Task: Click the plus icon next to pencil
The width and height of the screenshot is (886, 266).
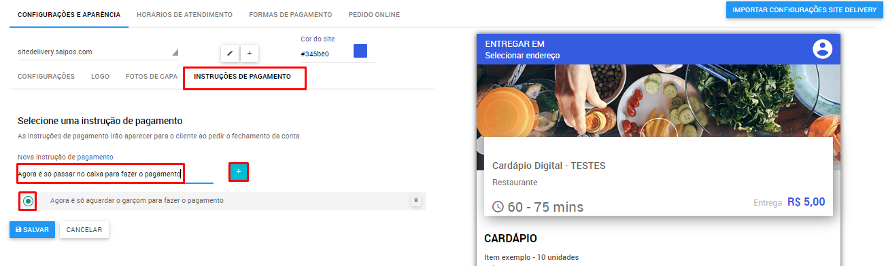Action: coord(249,53)
